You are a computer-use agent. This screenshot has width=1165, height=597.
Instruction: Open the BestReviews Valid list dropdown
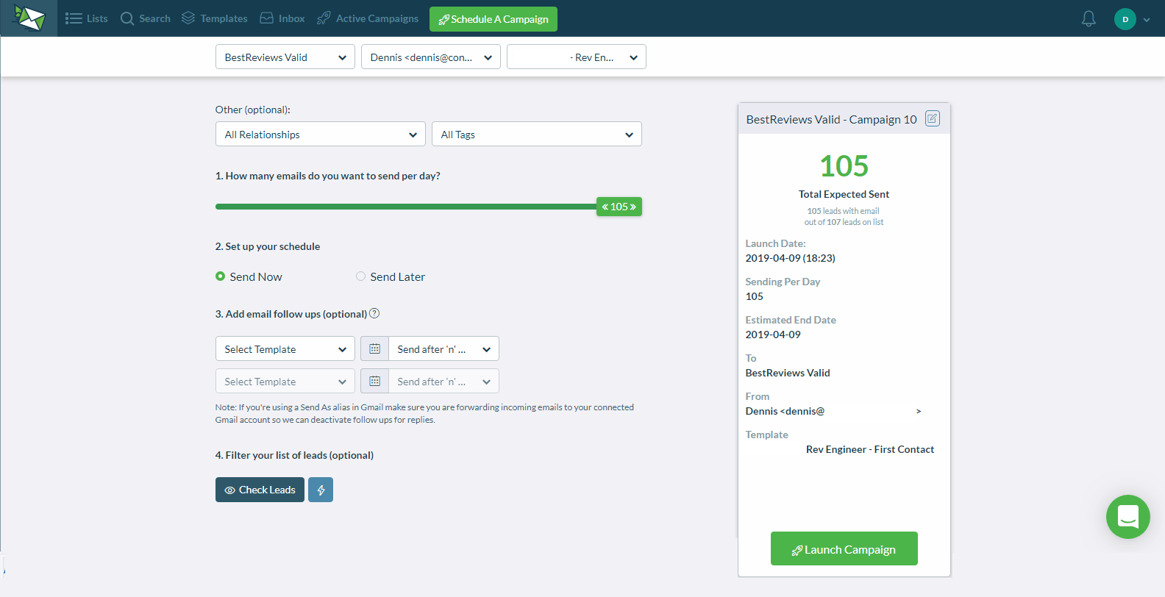(x=285, y=57)
